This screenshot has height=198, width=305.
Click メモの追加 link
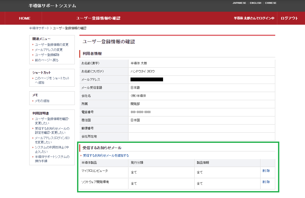(x=42, y=101)
